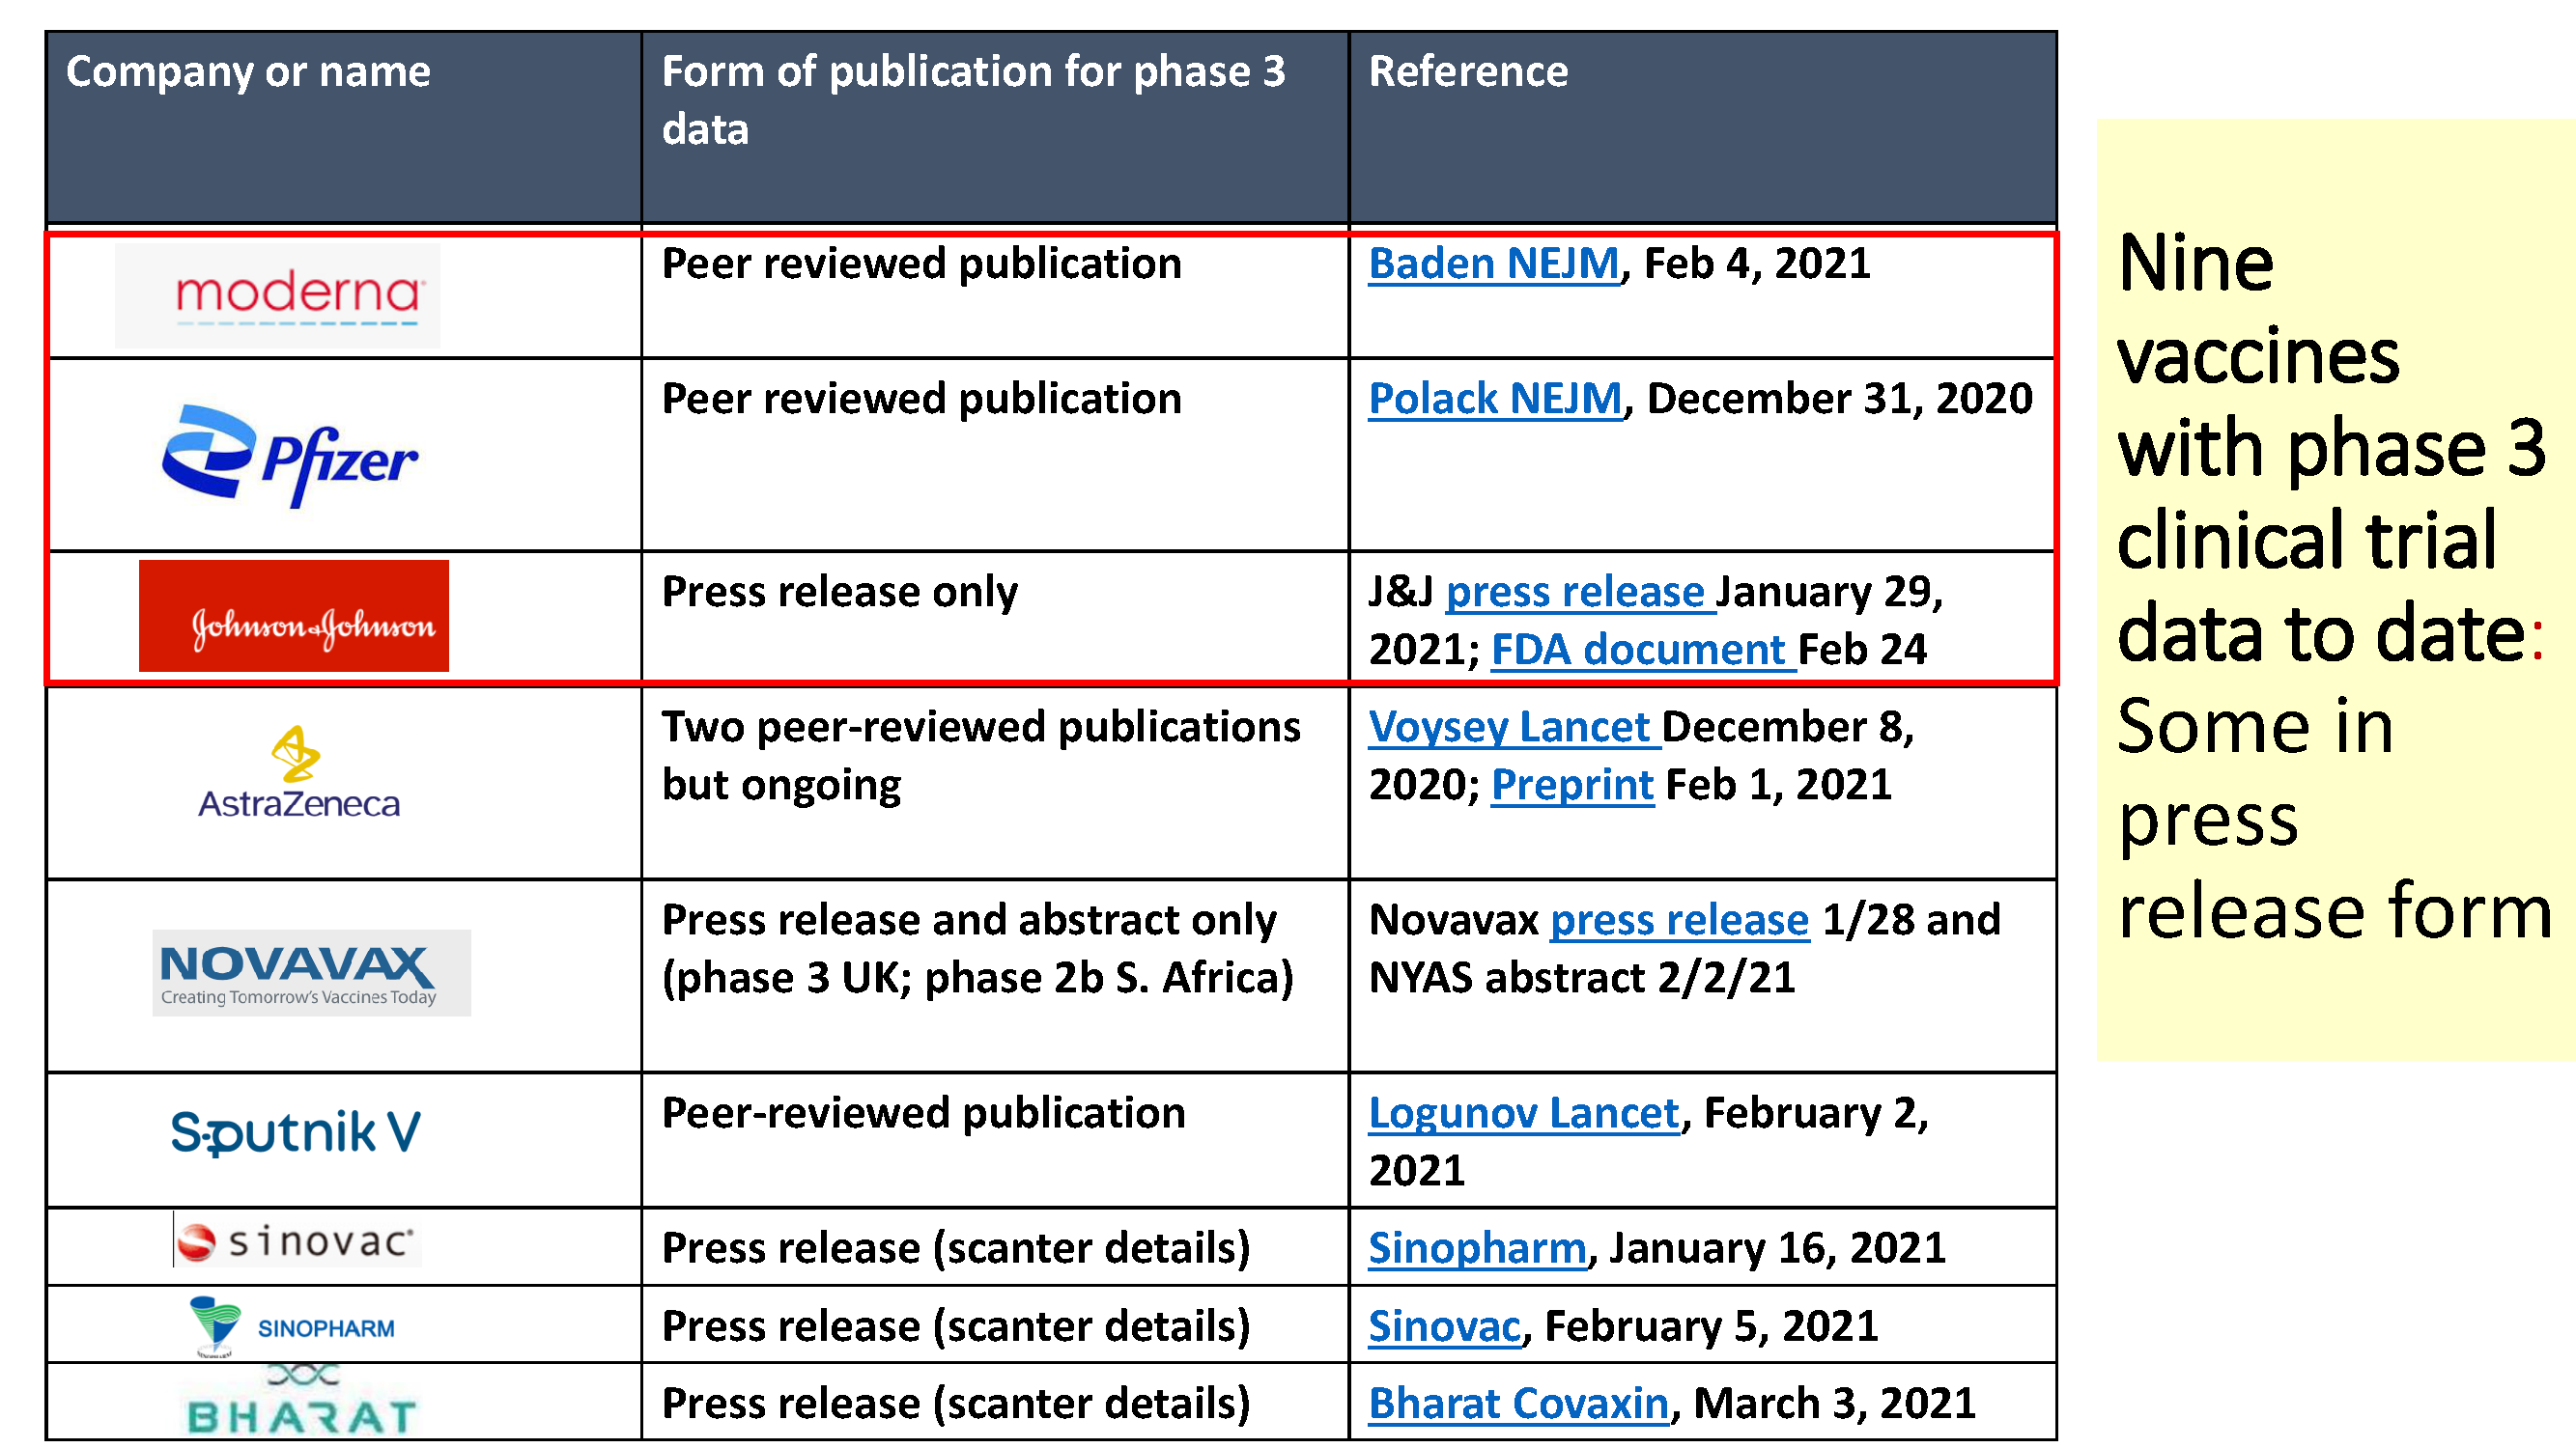
Task: Click the 'March 3, 2021' date text
Action: [x=1834, y=1403]
